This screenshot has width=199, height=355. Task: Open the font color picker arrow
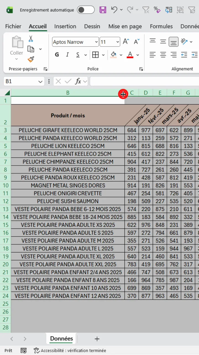click(x=138, y=55)
